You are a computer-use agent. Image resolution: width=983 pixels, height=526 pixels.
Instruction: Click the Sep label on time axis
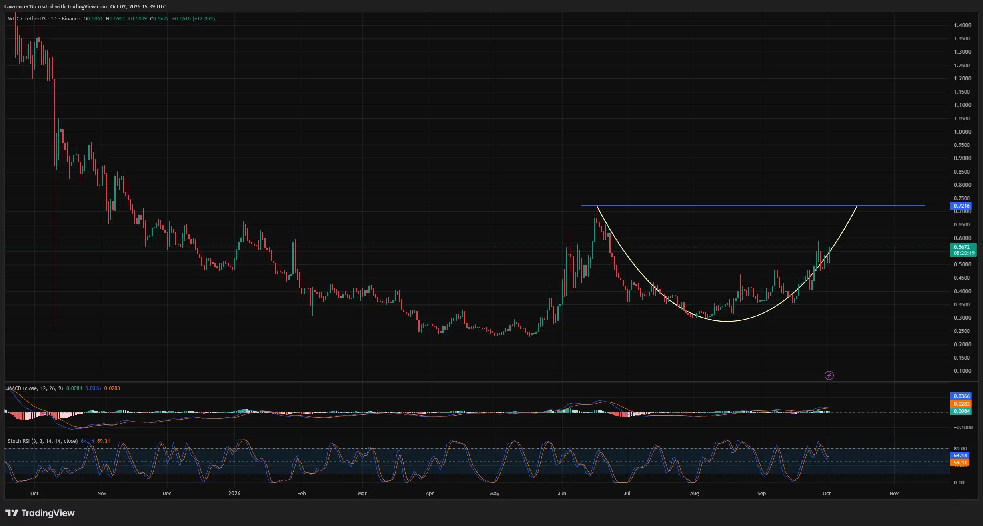click(x=761, y=493)
